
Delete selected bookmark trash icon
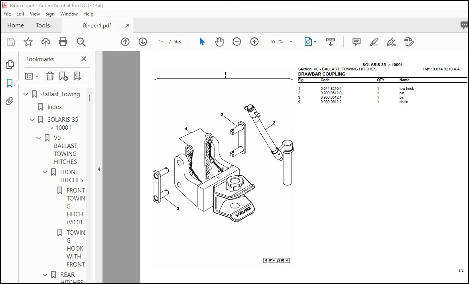click(50, 76)
